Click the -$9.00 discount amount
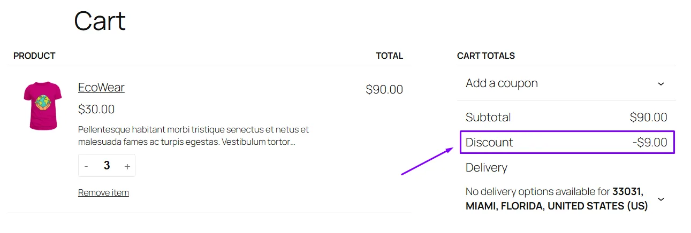Viewport: 691px width, 233px height. (649, 143)
